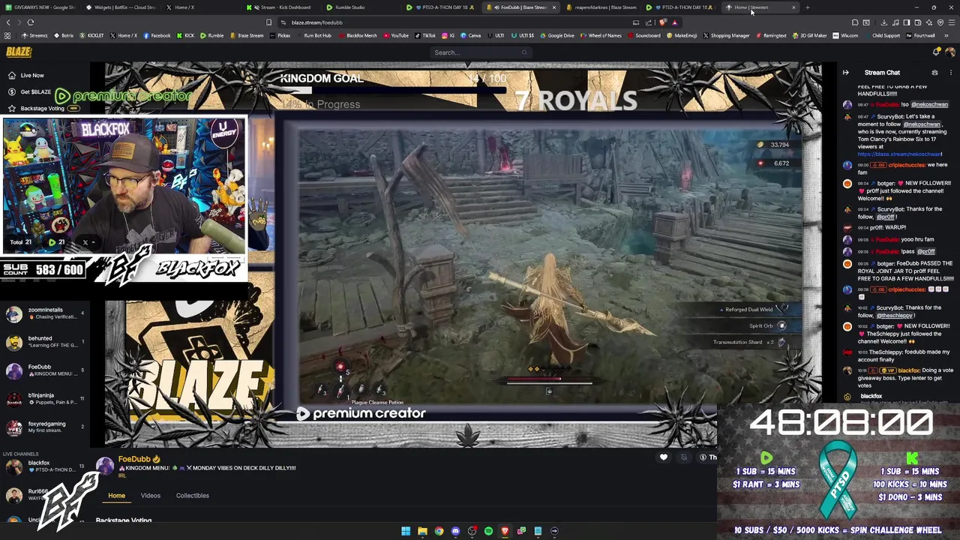Click Brave shields icon in address bar
This screenshot has height=540, width=960.
pos(662,22)
